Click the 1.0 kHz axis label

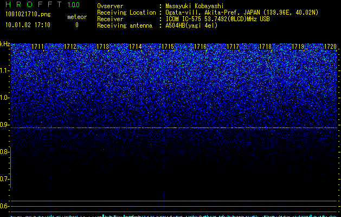(5, 98)
